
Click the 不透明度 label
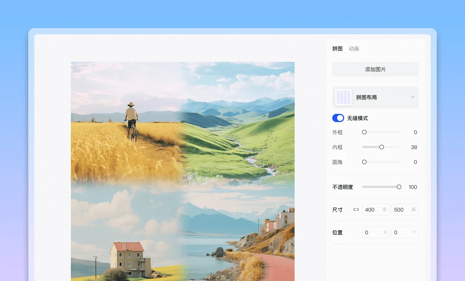tap(343, 187)
